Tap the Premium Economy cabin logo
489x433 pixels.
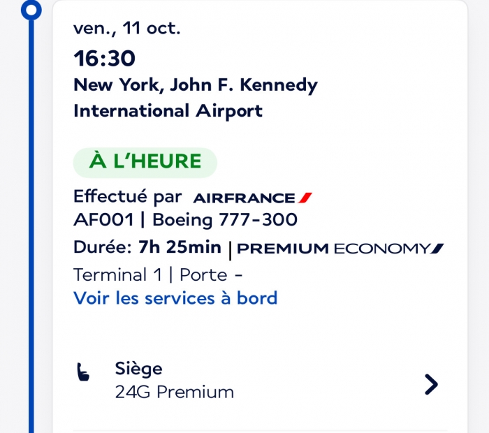[340, 249]
